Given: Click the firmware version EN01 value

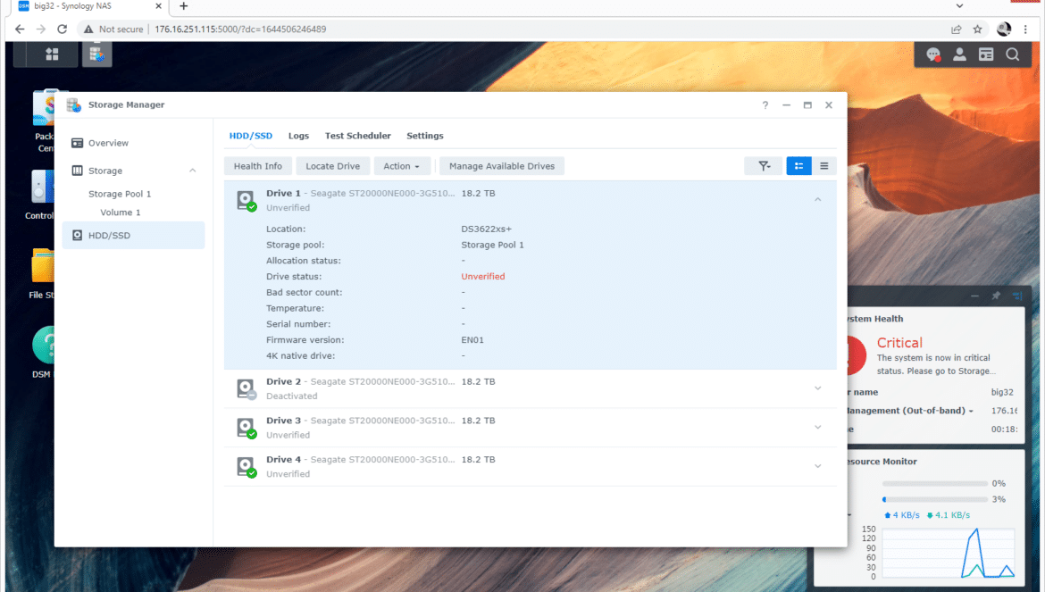Looking at the screenshot, I should 472,340.
